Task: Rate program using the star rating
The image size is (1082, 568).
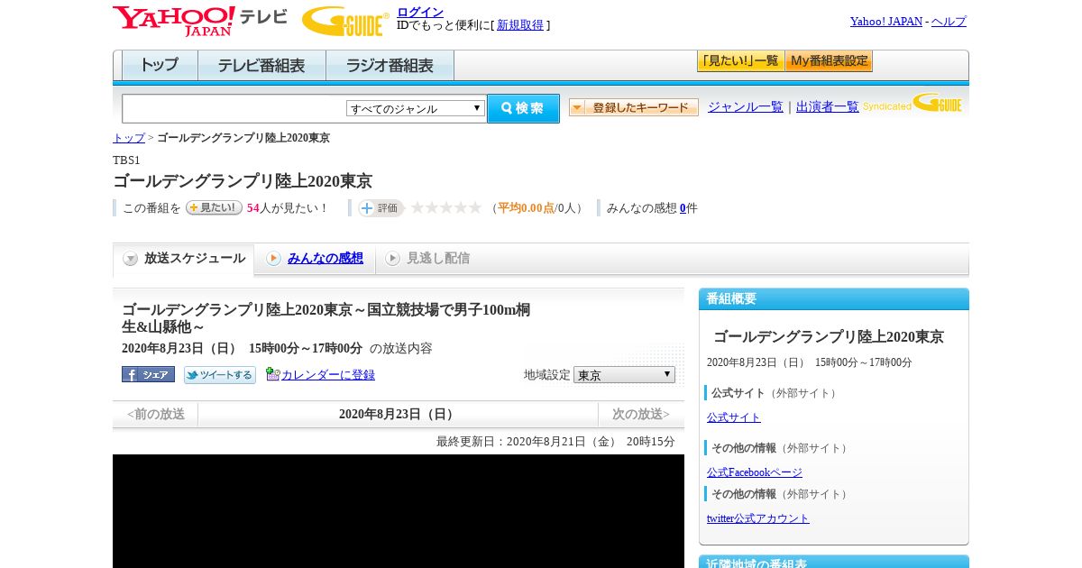Action: pos(445,207)
